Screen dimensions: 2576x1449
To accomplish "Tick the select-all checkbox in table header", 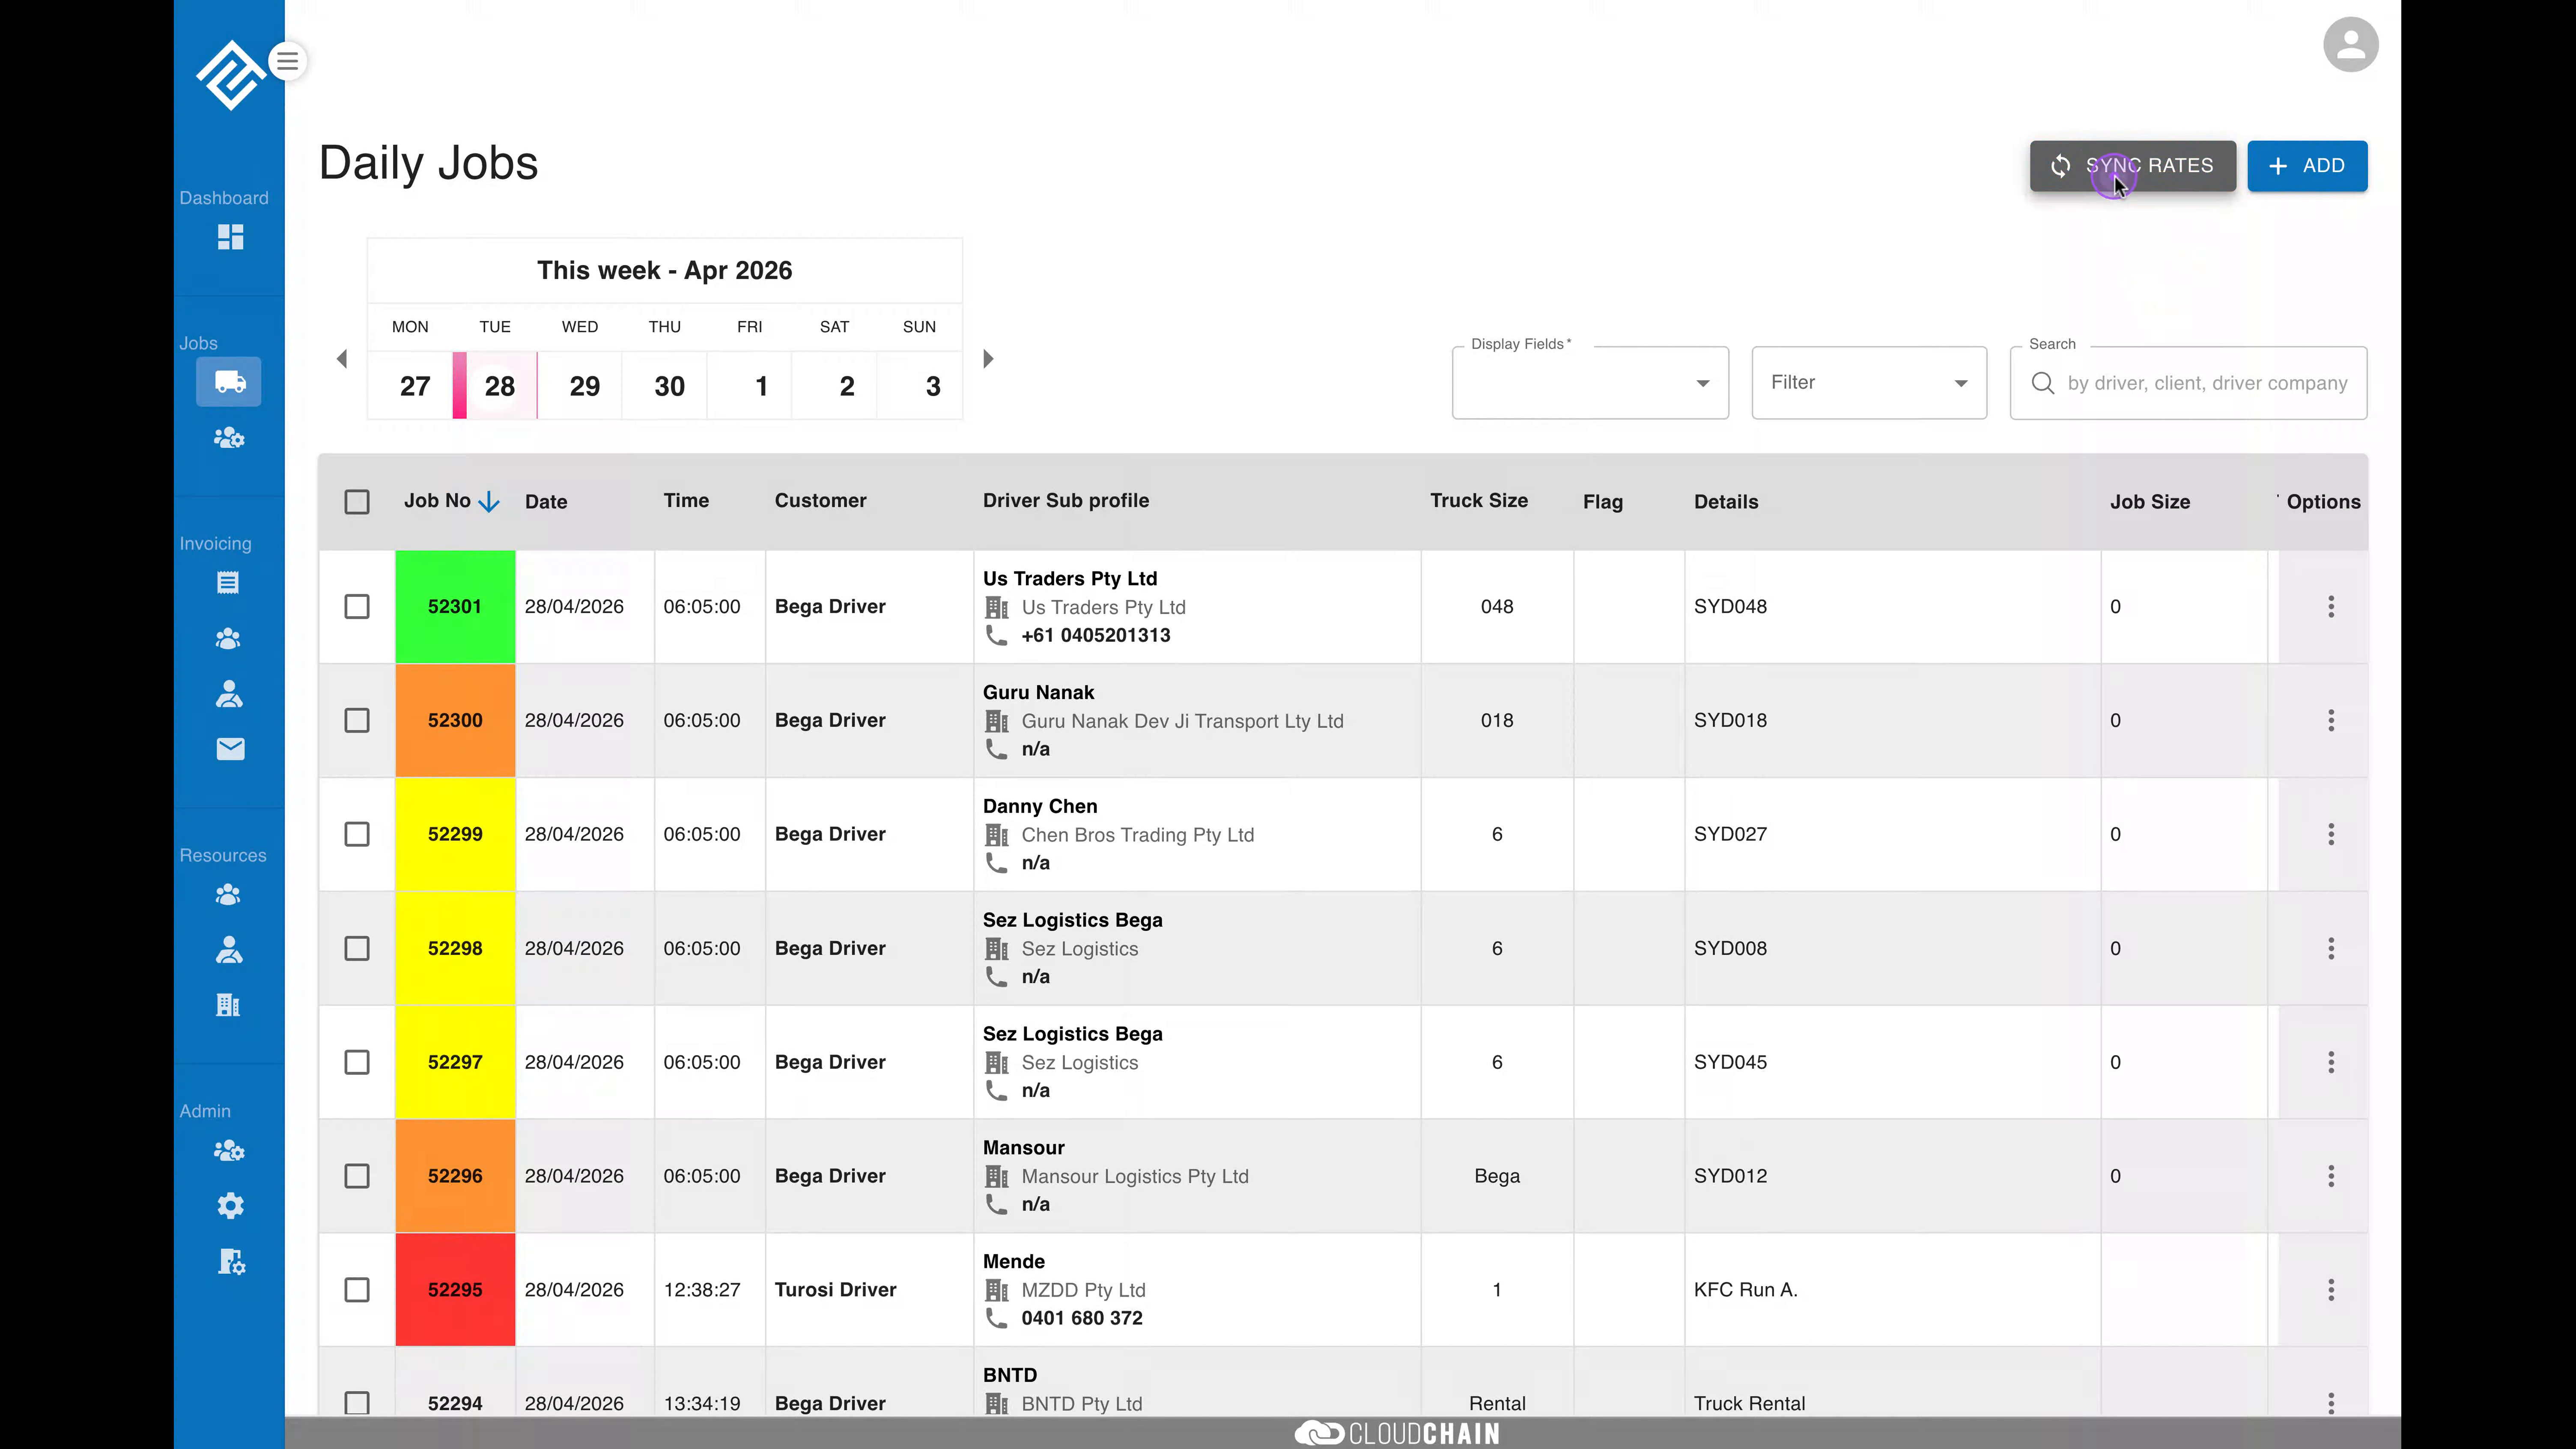I will [357, 502].
